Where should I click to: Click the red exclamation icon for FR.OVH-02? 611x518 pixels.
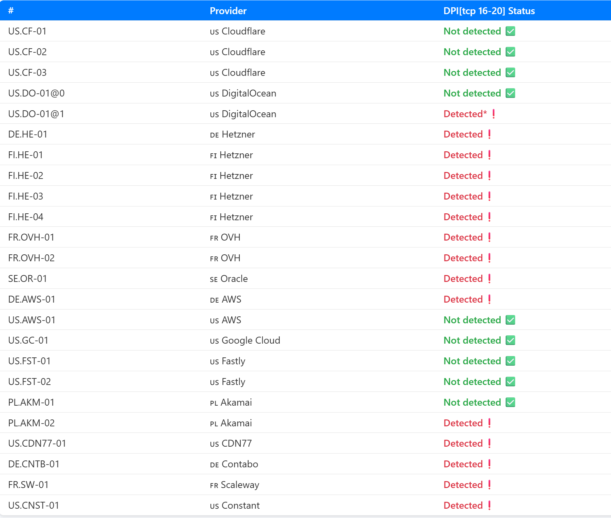[490, 258]
